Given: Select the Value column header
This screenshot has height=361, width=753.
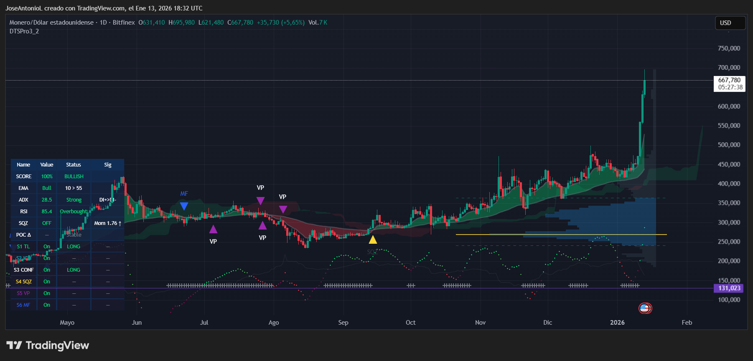Looking at the screenshot, I should click(47, 165).
